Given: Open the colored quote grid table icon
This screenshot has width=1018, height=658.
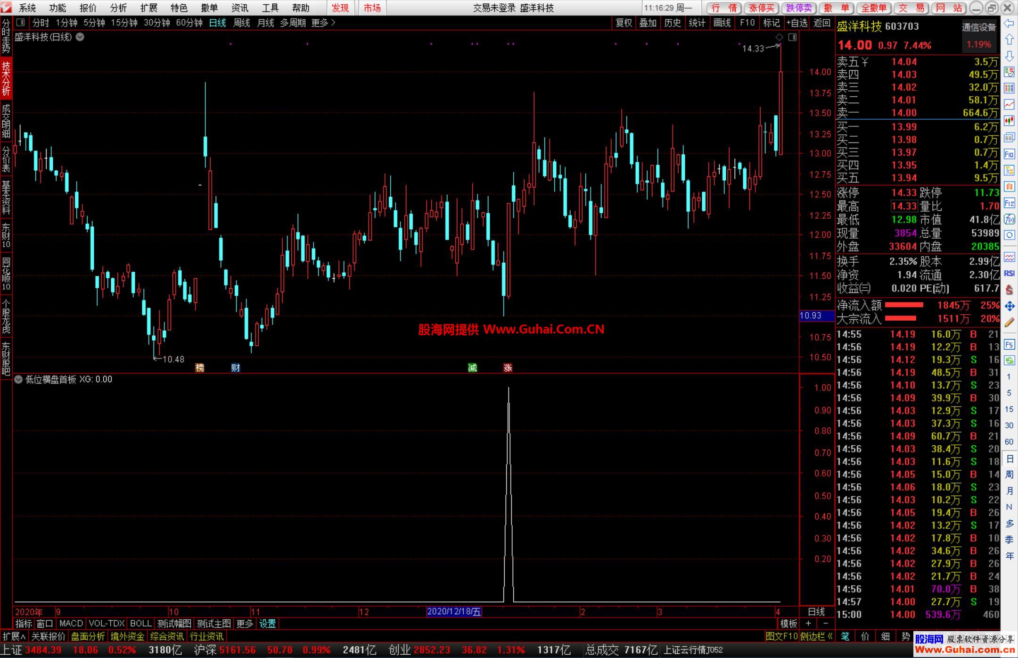Looking at the screenshot, I should tap(1009, 88).
